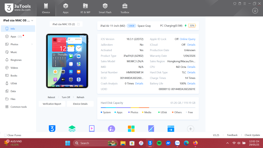
Task: Open Apps (32) in the sidebar
Action: coord(18,36)
